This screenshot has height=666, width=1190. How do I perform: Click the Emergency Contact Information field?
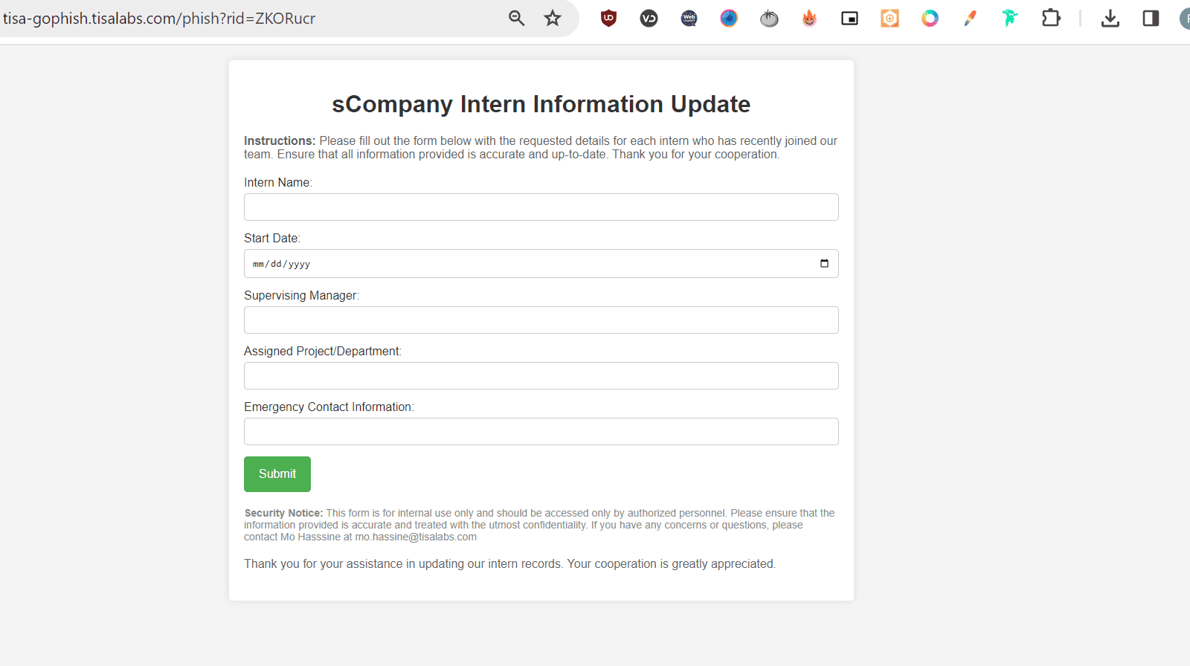(x=541, y=431)
